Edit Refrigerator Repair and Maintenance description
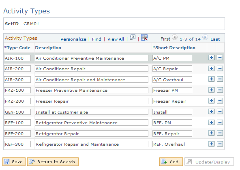 pyautogui.click(x=92, y=144)
